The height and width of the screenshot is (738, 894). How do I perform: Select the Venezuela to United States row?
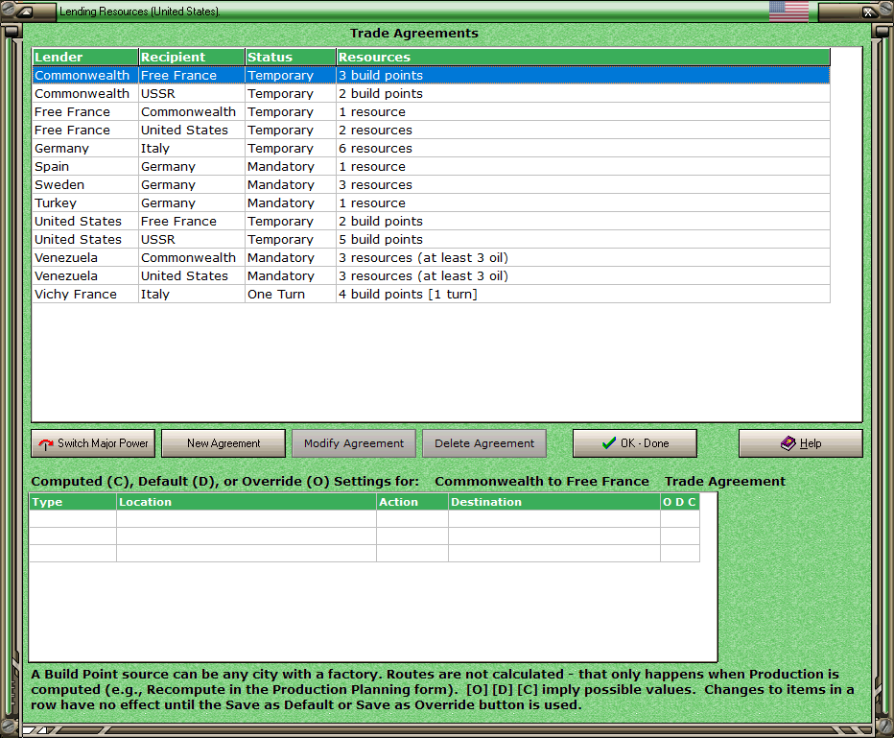pyautogui.click(x=431, y=276)
